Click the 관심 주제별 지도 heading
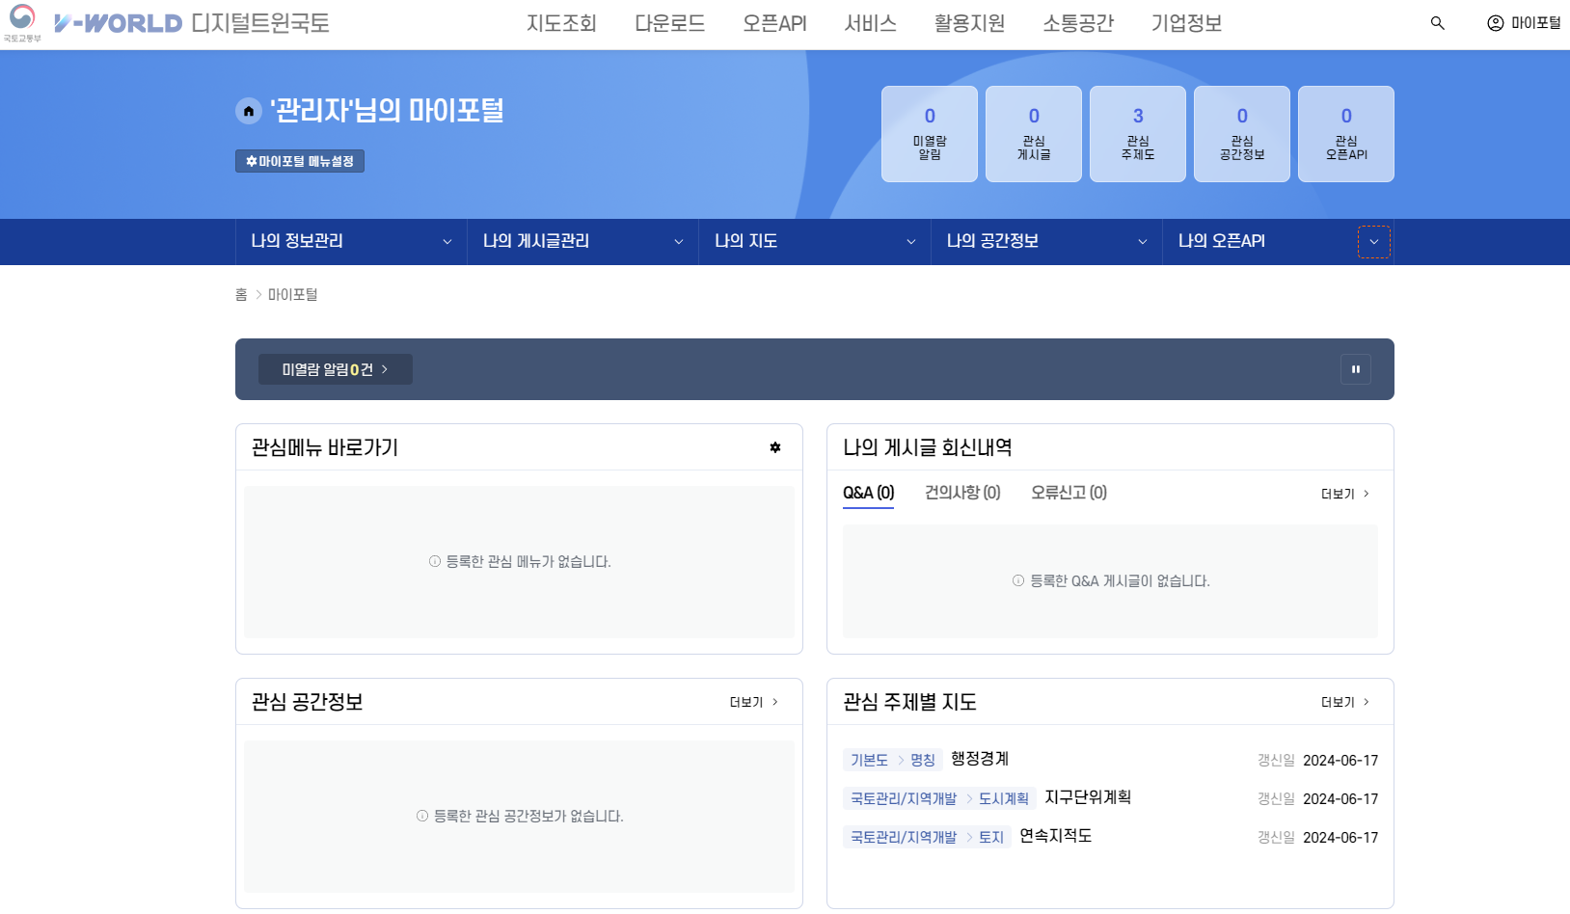Image resolution: width=1570 pixels, height=914 pixels. 909,702
